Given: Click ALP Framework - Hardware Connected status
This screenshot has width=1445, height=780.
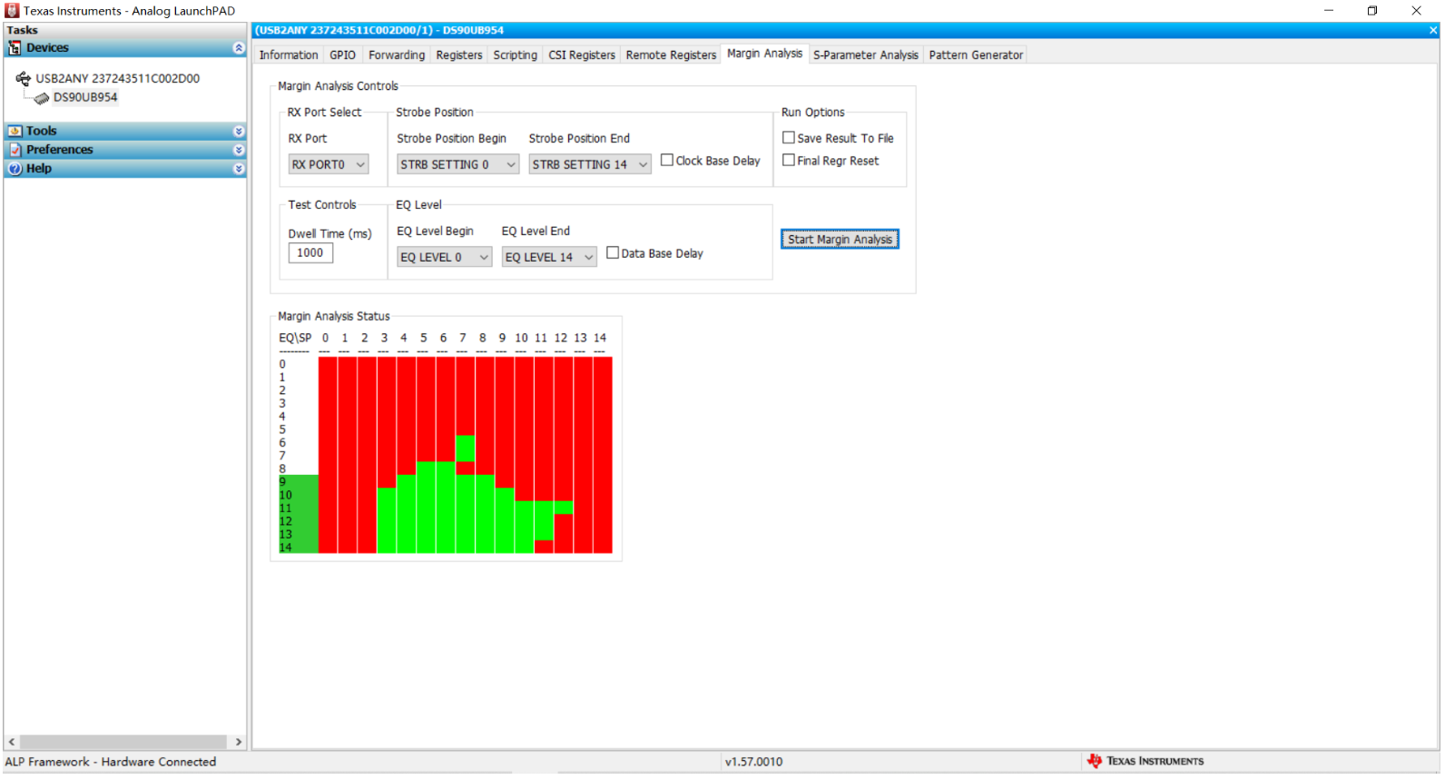Looking at the screenshot, I should tap(111, 763).
